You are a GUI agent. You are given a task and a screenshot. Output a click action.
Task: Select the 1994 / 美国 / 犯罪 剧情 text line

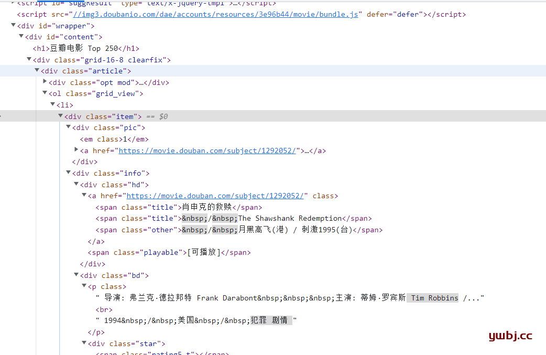coord(196,320)
